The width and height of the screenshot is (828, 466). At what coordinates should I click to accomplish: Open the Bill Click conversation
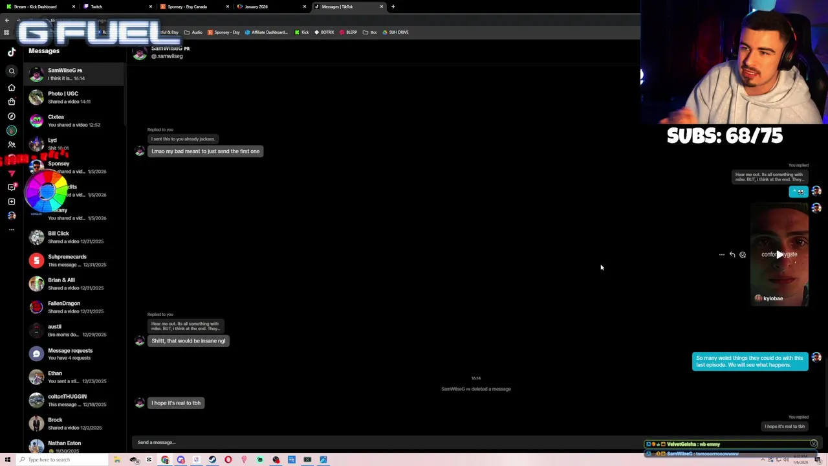(74, 238)
